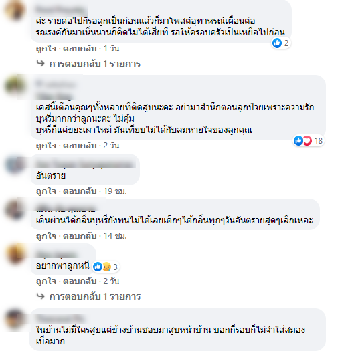This screenshot has width=350, height=351.
Task: Reply to the 14 ชม. comment
Action: click(80, 236)
